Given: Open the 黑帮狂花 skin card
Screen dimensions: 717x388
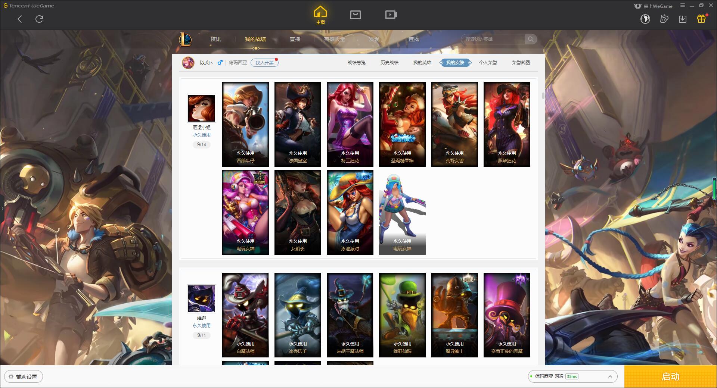Looking at the screenshot, I should pyautogui.click(x=507, y=124).
